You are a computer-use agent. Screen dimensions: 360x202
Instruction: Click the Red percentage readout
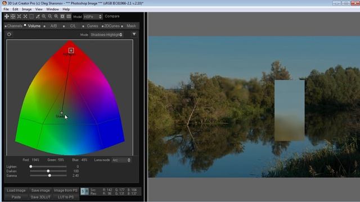(31, 160)
